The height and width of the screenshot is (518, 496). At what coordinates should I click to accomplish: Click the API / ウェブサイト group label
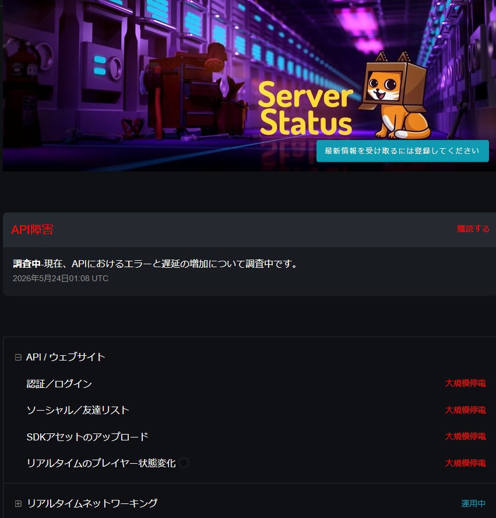66,357
